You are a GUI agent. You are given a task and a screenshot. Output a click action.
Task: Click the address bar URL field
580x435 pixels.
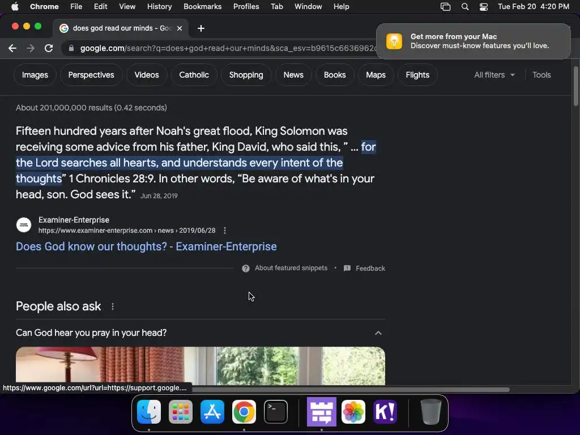tap(228, 48)
